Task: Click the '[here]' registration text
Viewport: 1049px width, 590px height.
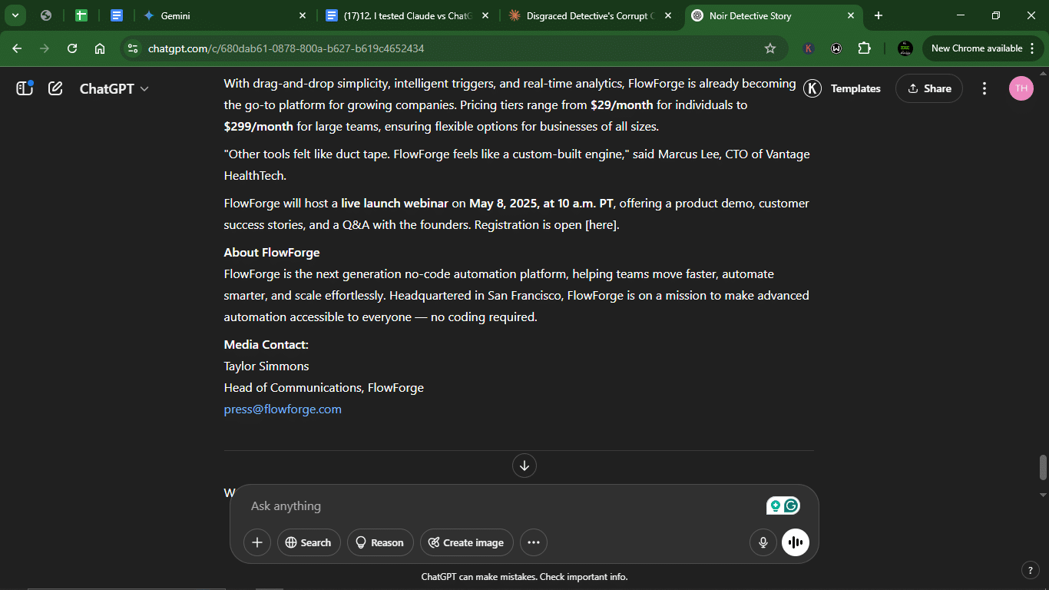Action: point(601,225)
